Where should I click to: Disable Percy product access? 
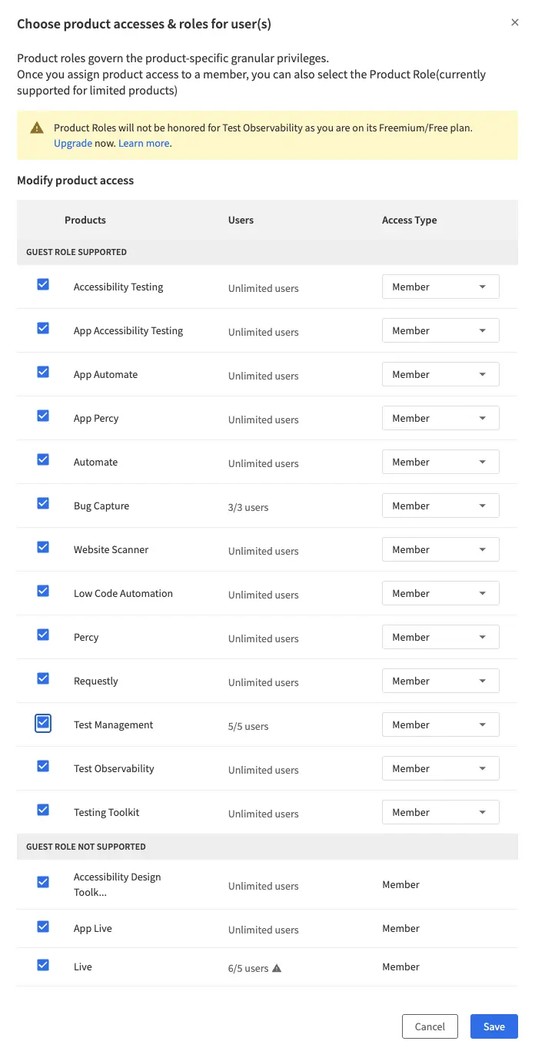tap(43, 634)
